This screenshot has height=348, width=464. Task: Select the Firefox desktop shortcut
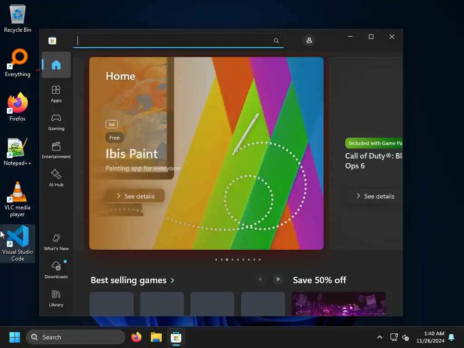pyautogui.click(x=18, y=107)
